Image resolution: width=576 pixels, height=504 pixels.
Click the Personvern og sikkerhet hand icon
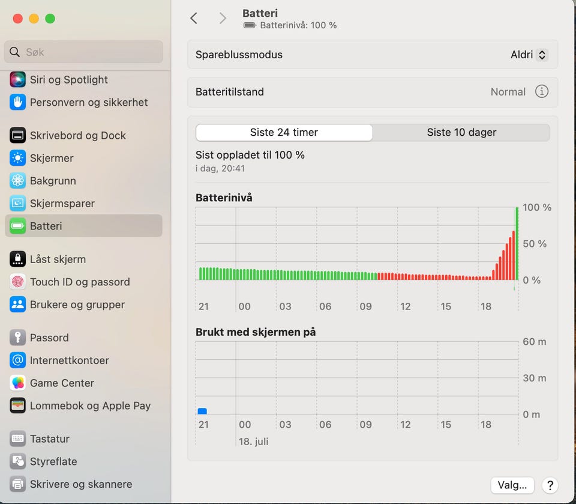[x=18, y=102]
